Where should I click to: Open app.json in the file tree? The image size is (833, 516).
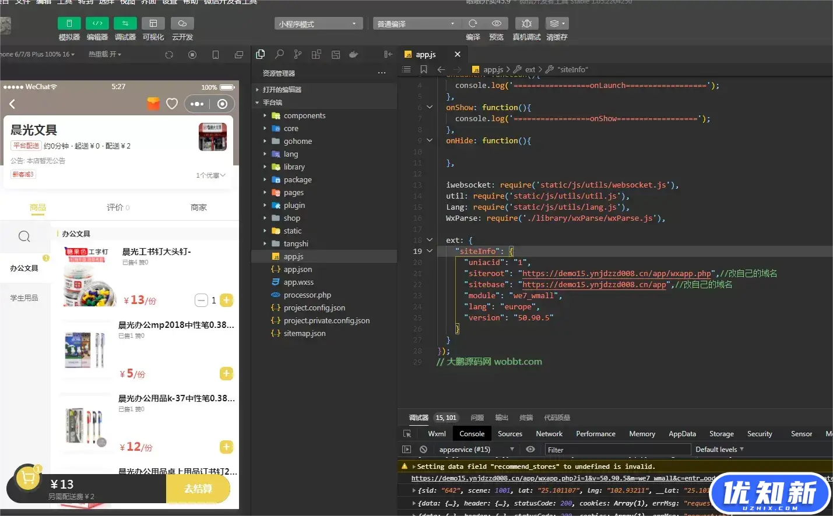click(x=297, y=270)
